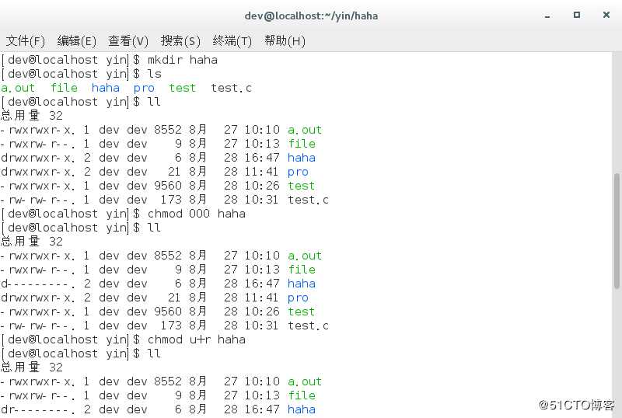Click 'haha' in the first ll listing
Viewport: 622px width, 418px height.
(302, 158)
